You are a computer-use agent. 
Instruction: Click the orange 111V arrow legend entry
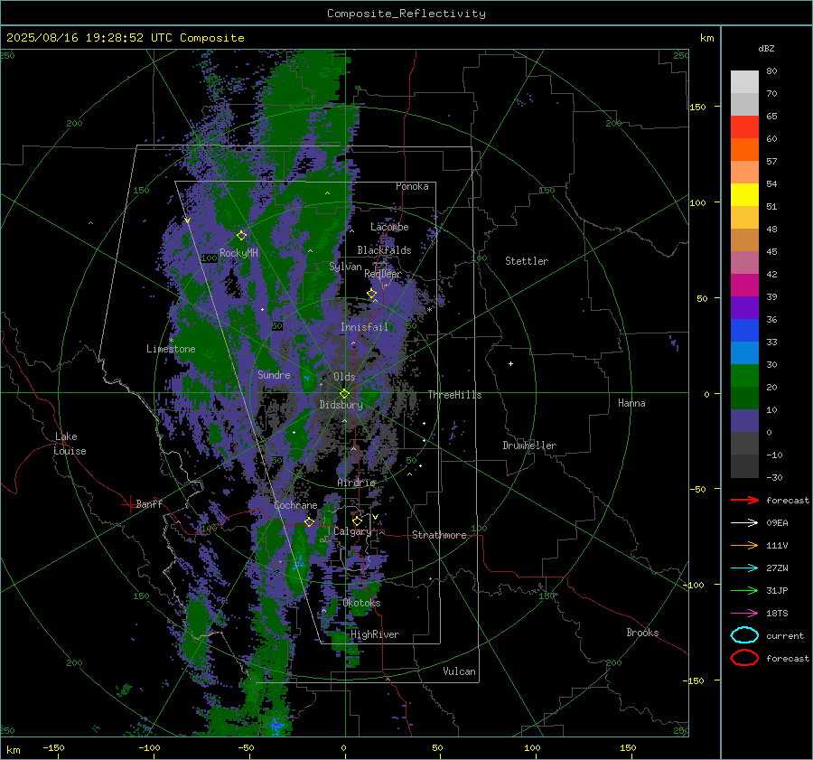(744, 545)
